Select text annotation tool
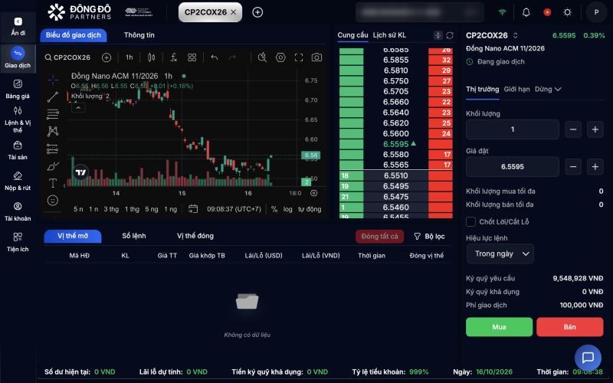Image resolution: width=613 pixels, height=383 pixels. 53,183
